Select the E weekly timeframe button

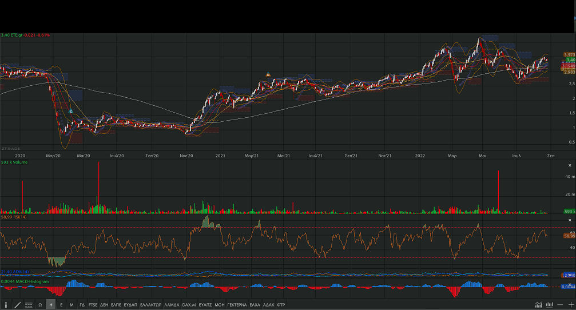(61, 305)
